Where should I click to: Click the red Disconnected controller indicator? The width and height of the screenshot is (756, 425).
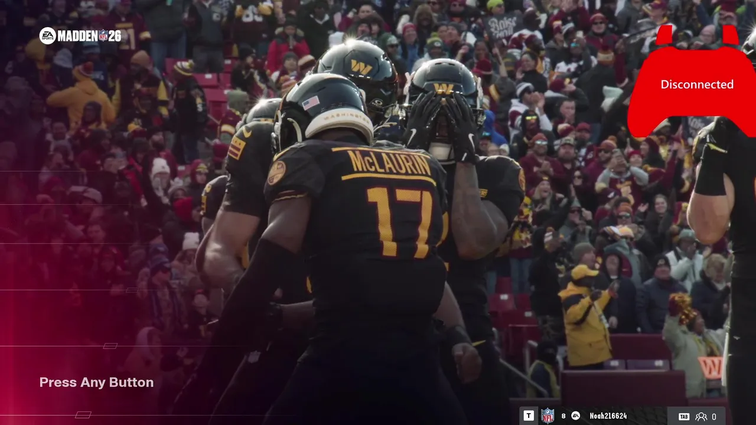691,81
